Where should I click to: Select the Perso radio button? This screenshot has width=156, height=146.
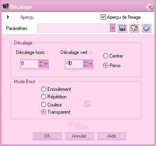point(105,66)
